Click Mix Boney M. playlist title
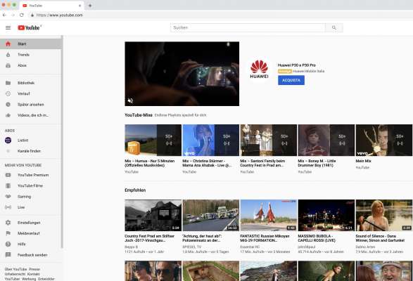Screen dimensions: 413x281 [317, 163]
